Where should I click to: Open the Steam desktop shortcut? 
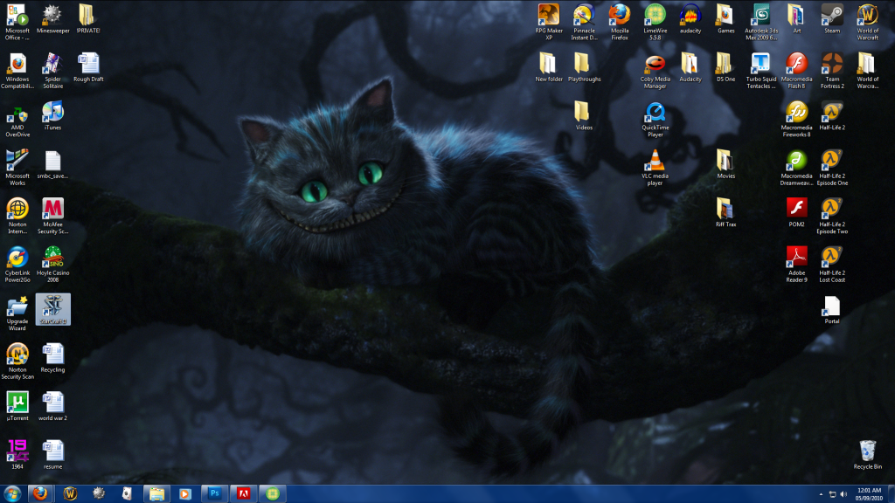tap(832, 18)
